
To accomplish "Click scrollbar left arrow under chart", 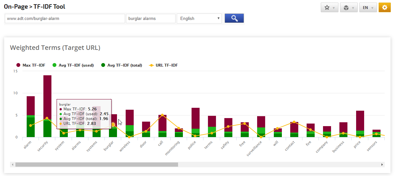I will 13,164.
